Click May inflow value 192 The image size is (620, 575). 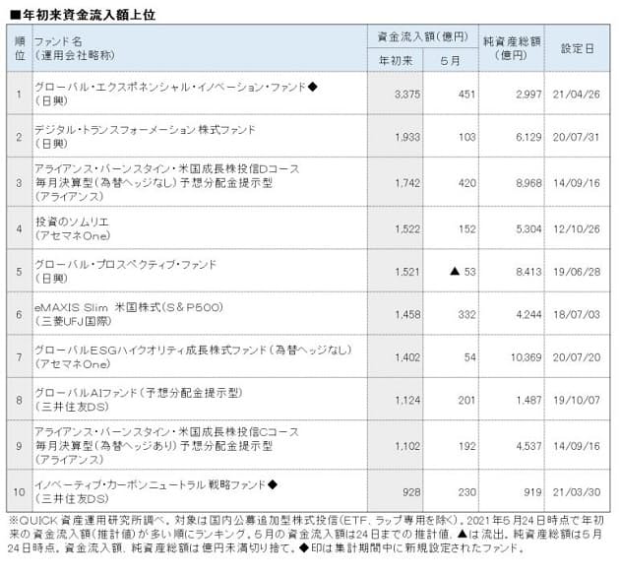pyautogui.click(x=466, y=446)
